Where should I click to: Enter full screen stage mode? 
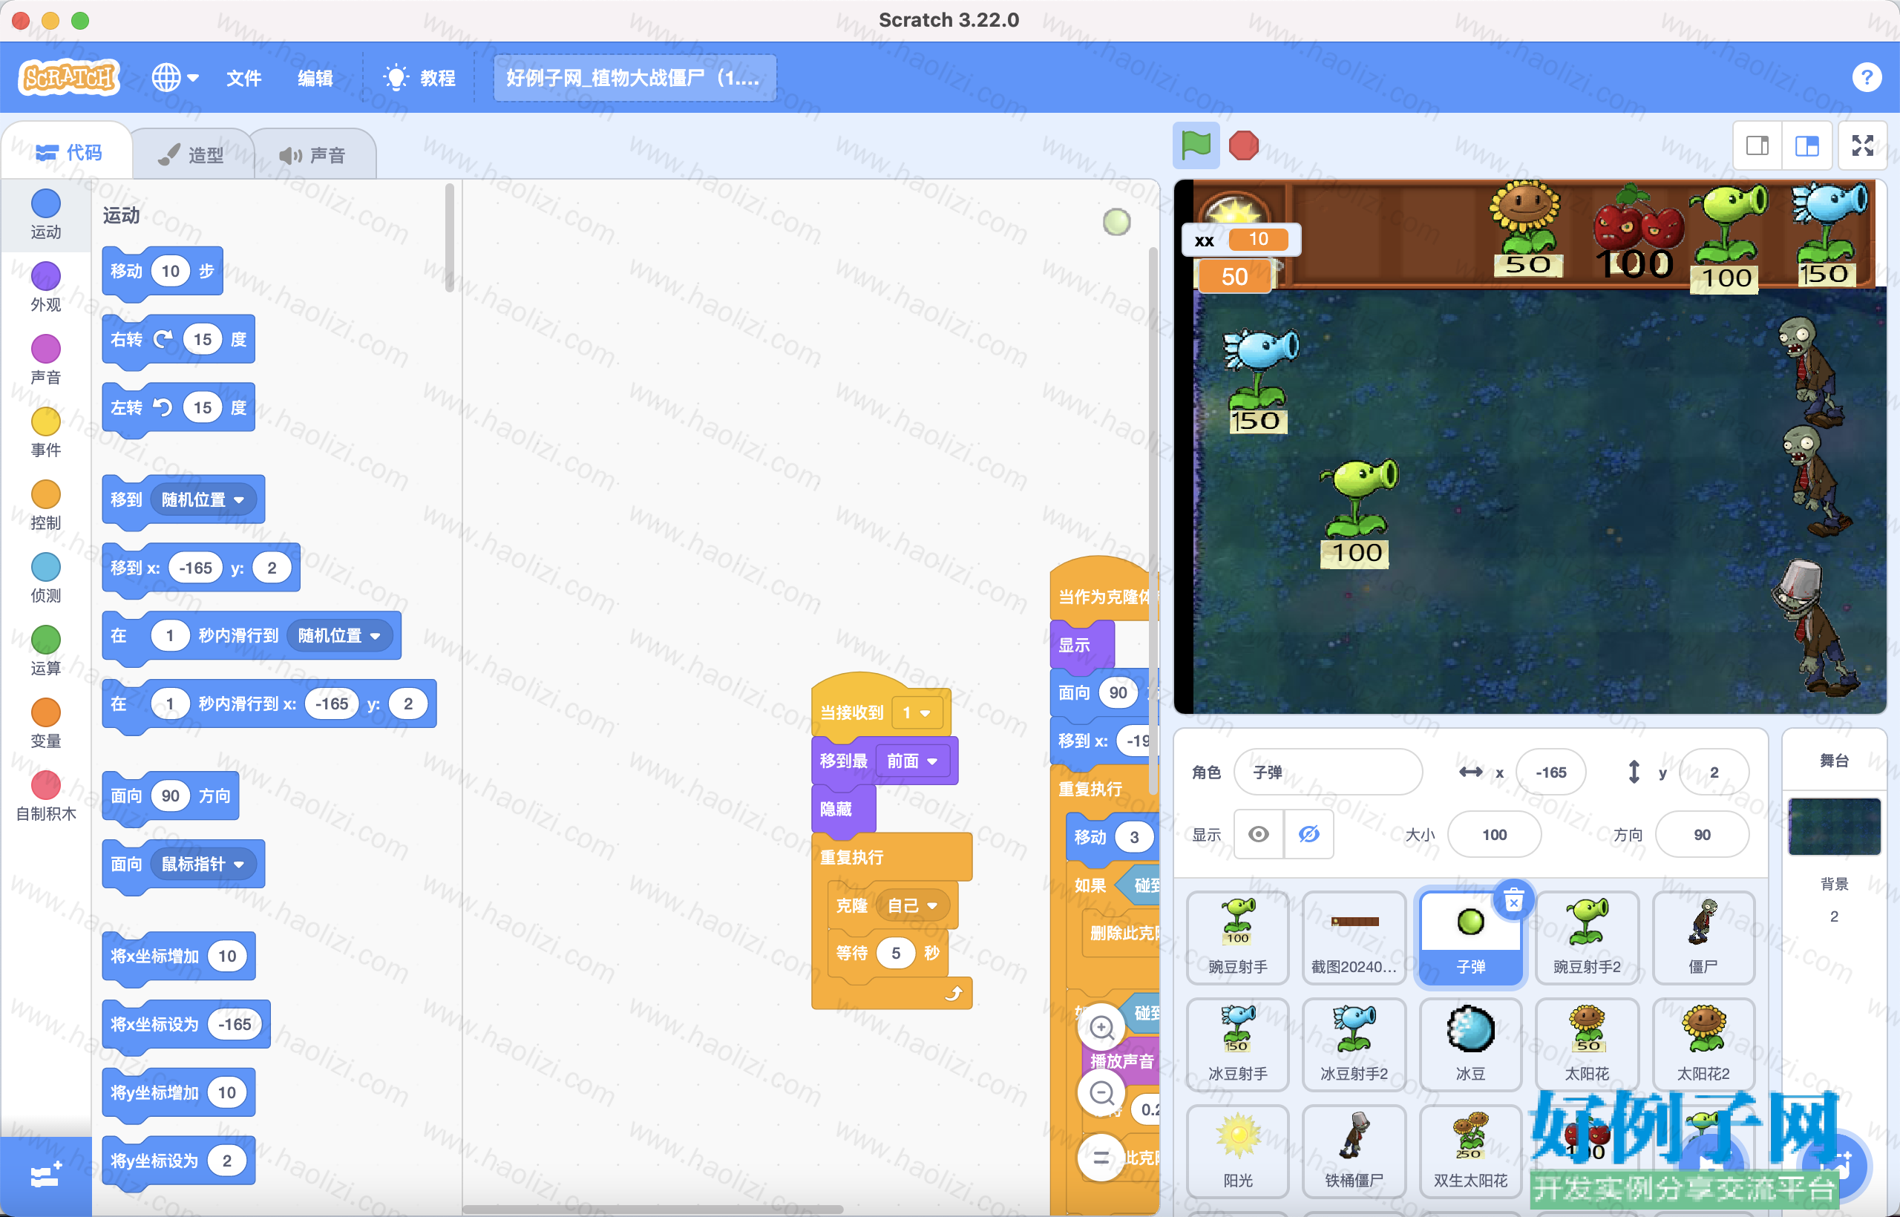[x=1863, y=145]
